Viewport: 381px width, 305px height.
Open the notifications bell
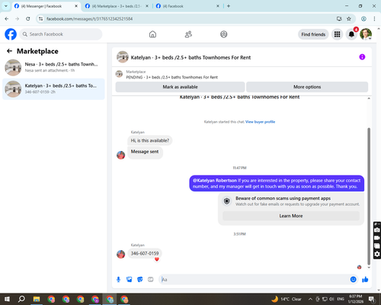point(351,34)
